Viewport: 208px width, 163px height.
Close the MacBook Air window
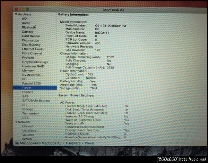coord(17,9)
